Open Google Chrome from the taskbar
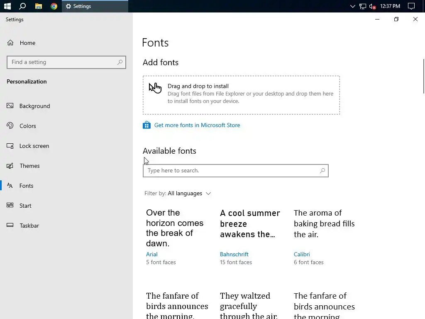The width and height of the screenshot is (425, 319). click(x=54, y=6)
